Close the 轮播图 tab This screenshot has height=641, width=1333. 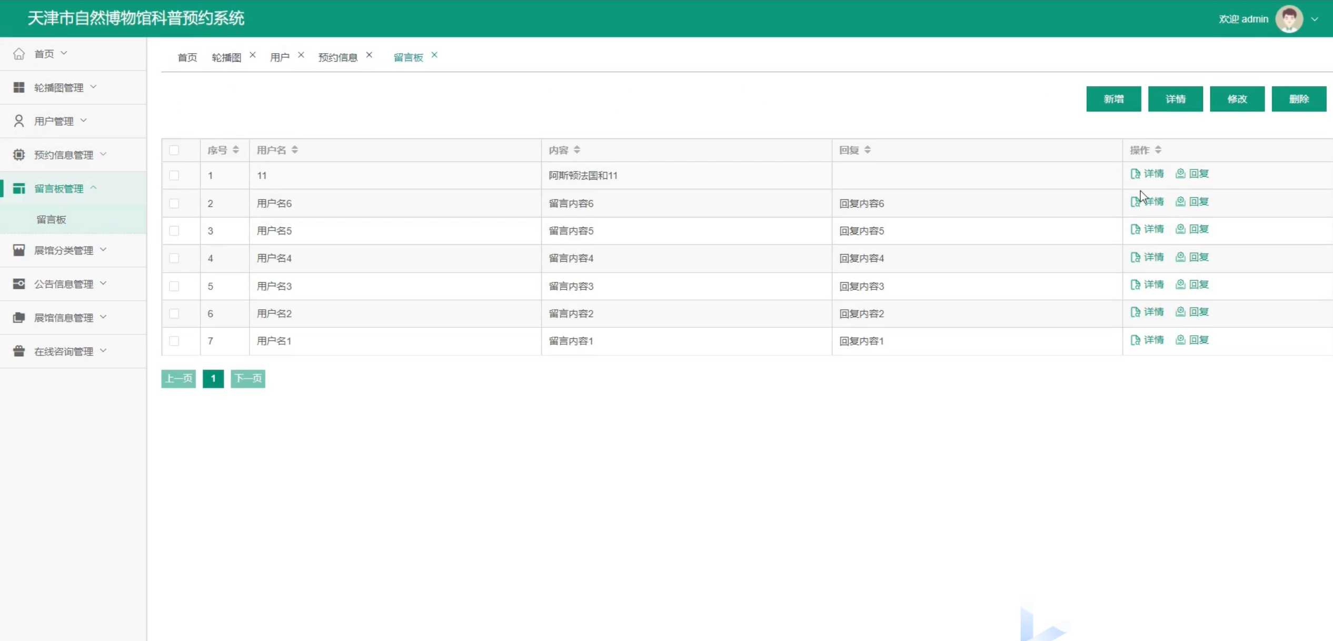[253, 55]
